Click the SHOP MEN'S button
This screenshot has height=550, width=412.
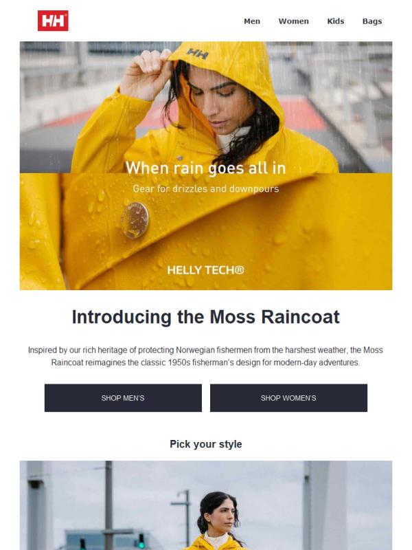[x=123, y=398]
